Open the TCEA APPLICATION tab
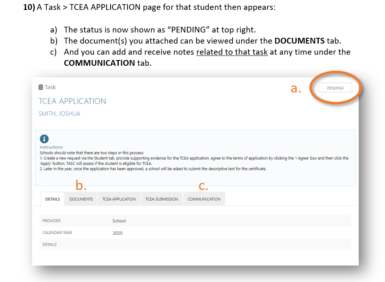Viewport: 385px width, 282px height. coord(119,199)
